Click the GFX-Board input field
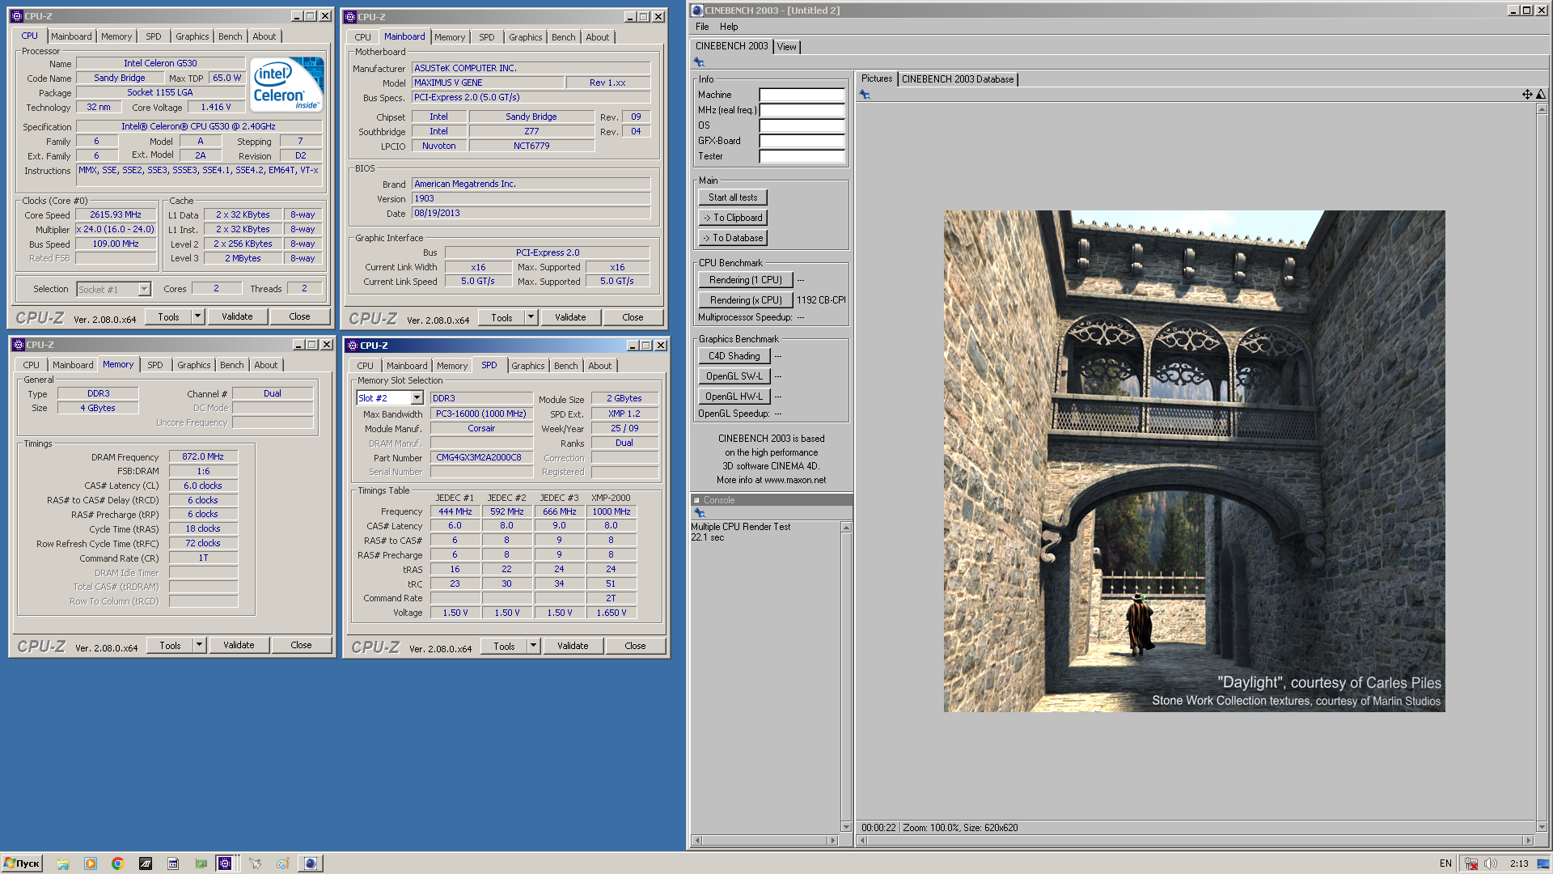This screenshot has height=874, width=1553. point(802,141)
